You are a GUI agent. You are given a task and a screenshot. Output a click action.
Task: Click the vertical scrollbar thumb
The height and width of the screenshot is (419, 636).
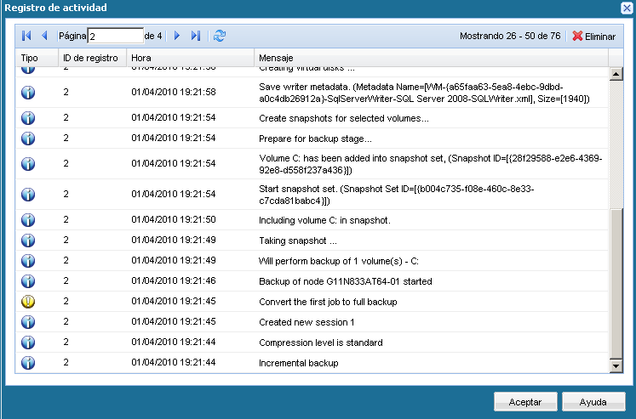(x=616, y=284)
